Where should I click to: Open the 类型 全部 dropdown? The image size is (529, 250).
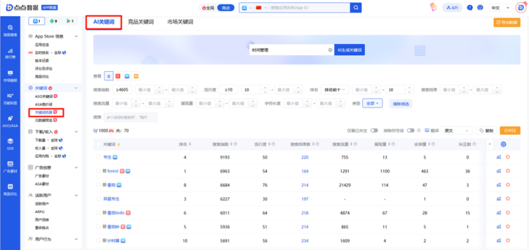click(374, 103)
